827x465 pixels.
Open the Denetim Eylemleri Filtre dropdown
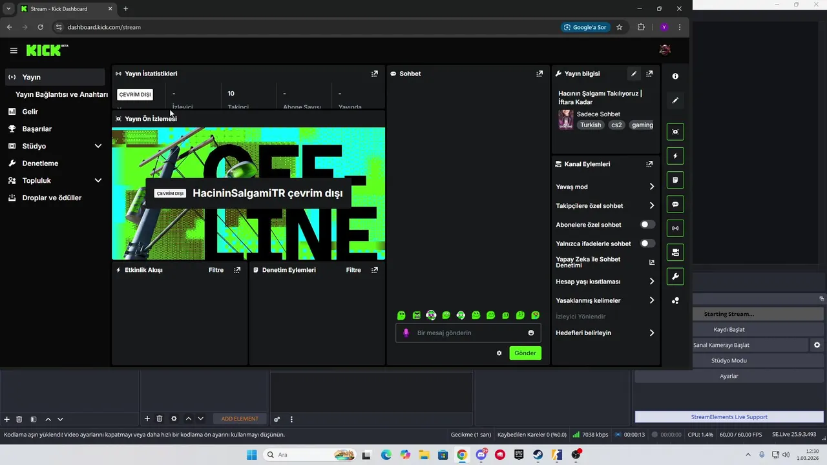[x=353, y=270]
